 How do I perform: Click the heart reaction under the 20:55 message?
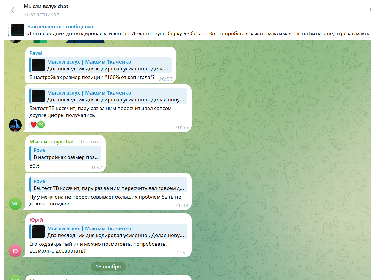tap(34, 125)
